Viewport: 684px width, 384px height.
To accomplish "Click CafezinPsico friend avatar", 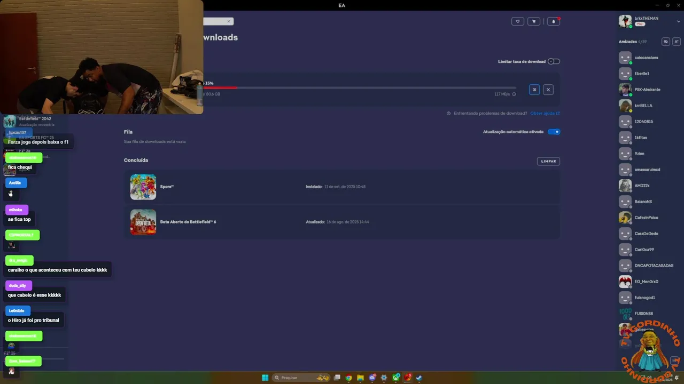I will pyautogui.click(x=625, y=218).
